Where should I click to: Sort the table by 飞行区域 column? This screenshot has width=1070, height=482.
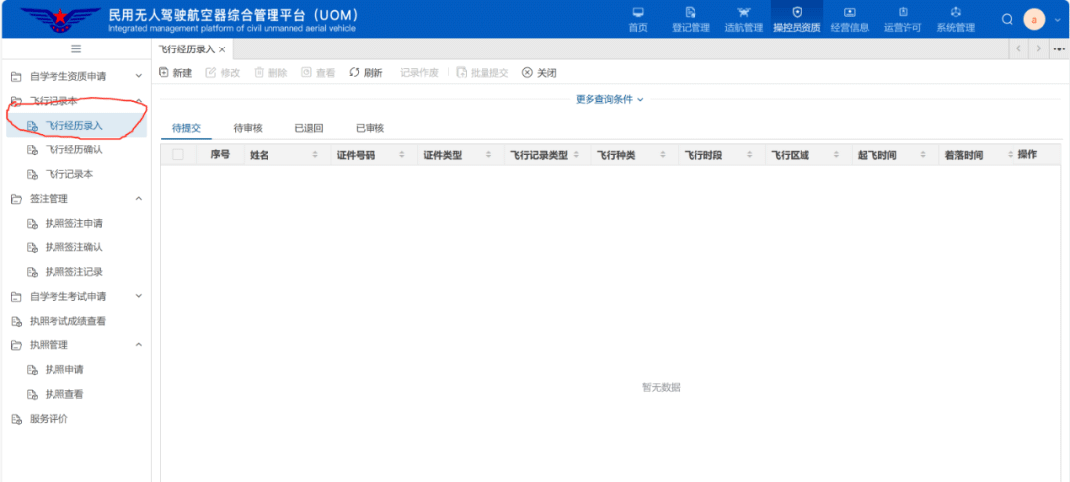pos(836,155)
